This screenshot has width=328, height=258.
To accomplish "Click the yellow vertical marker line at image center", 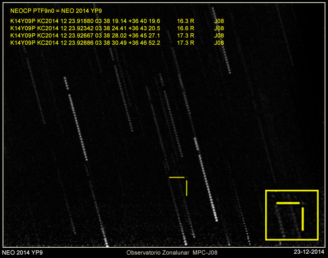I will [187, 188].
